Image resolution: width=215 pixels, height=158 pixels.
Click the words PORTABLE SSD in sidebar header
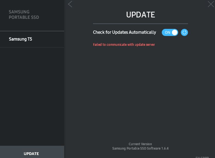coord(24,17)
